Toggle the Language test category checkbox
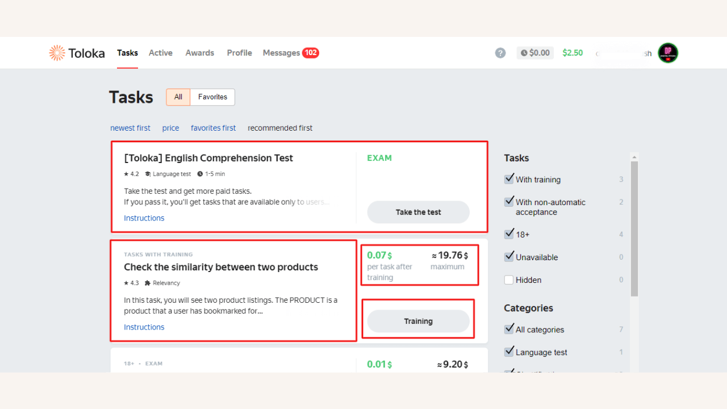This screenshot has width=727, height=409. point(509,352)
